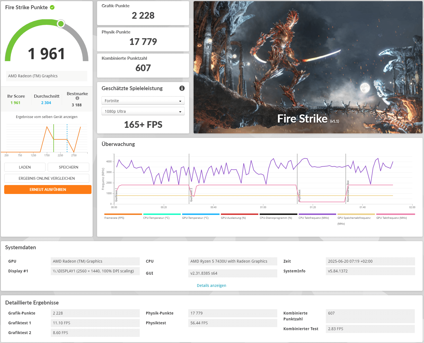The height and width of the screenshot is (343, 424).
Task: Toggle CPU-Temperatur legend entry
Action: 156,218
